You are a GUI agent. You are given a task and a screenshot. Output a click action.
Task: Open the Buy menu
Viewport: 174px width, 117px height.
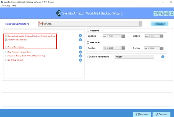click(9, 6)
